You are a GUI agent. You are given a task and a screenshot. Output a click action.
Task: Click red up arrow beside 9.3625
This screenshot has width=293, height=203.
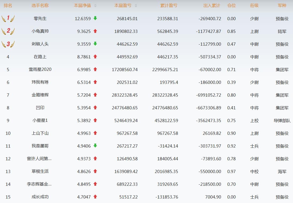(x=95, y=31)
